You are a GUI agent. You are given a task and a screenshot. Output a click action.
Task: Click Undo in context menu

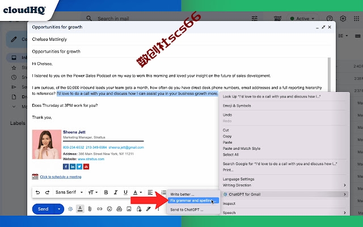pyautogui.click(x=227, y=115)
